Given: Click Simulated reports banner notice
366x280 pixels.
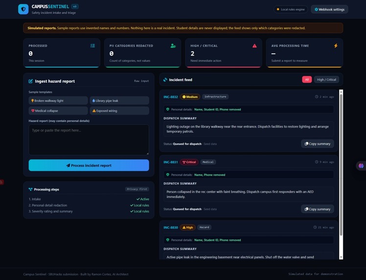Looking at the screenshot, I should point(183,28).
